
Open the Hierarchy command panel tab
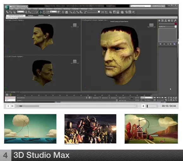point(166,21)
